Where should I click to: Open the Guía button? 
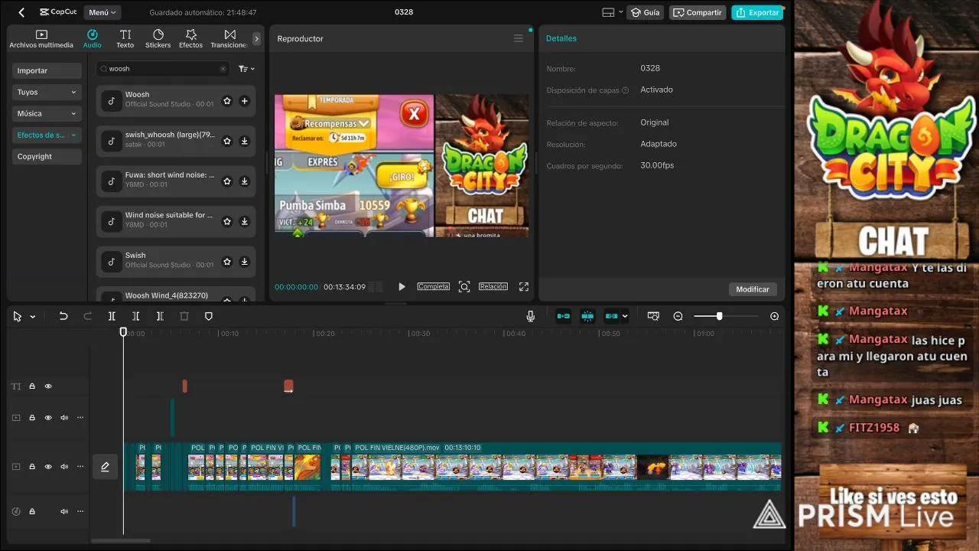645,12
